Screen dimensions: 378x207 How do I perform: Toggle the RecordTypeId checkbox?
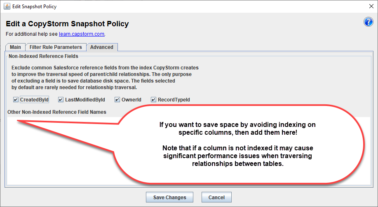pyautogui.click(x=154, y=100)
